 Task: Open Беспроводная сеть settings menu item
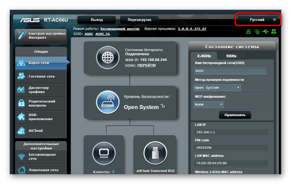(x=41, y=157)
